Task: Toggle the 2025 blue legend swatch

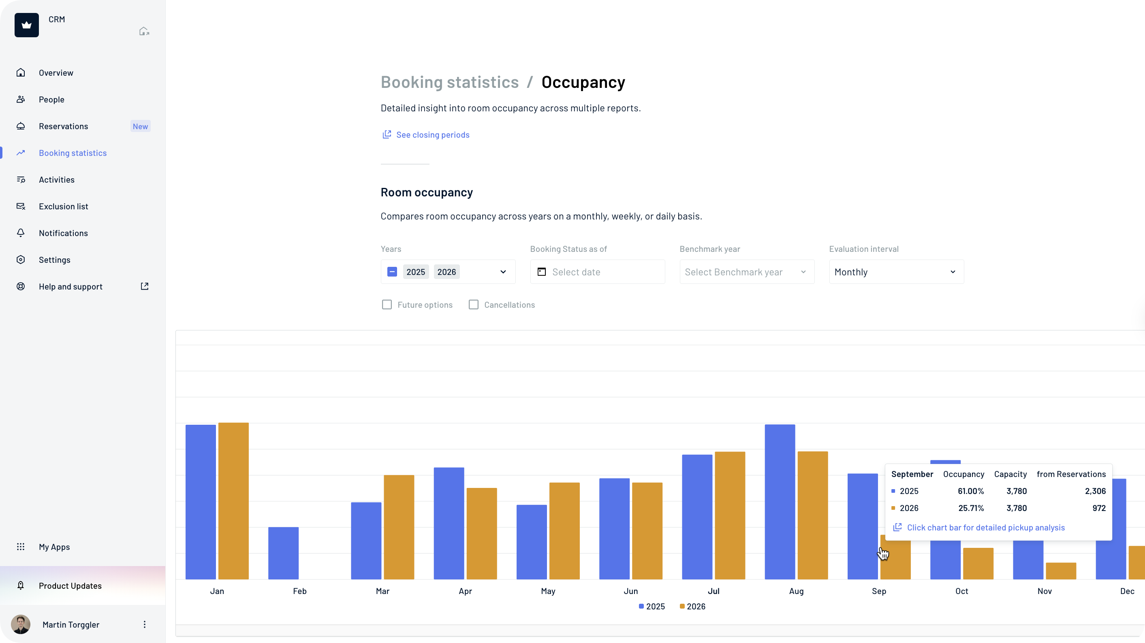Action: 641,606
